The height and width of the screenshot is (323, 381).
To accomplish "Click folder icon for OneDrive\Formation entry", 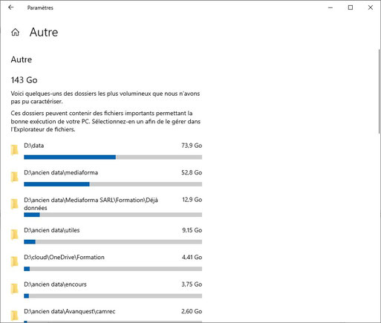I will click(14, 261).
